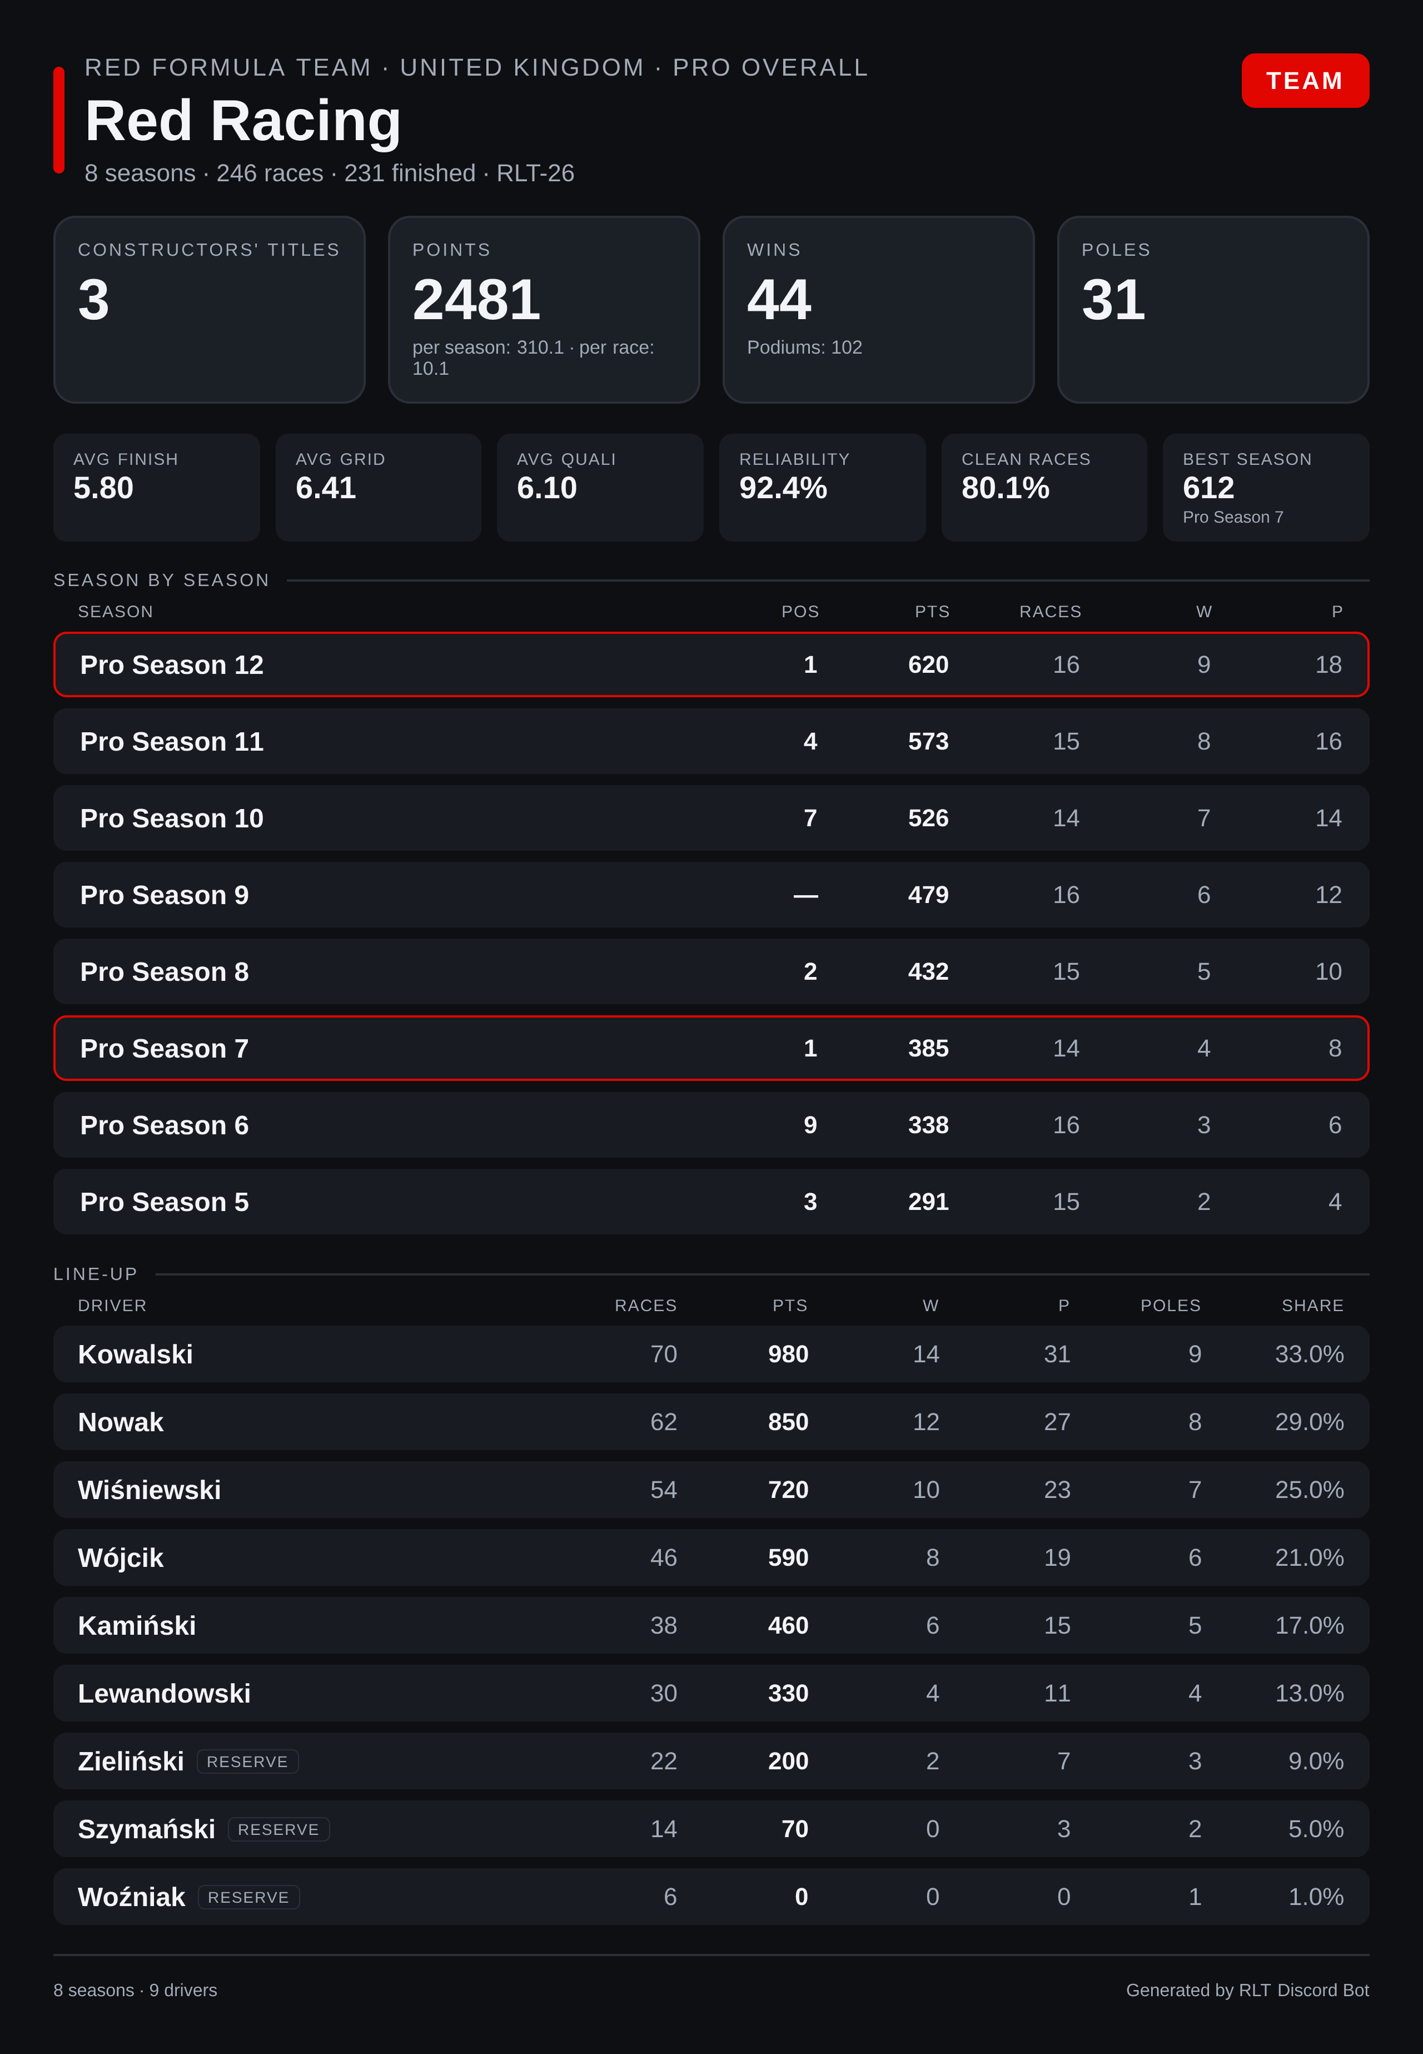
Task: Click the RESERVE badge next to Zieliński
Action: click(x=247, y=1762)
